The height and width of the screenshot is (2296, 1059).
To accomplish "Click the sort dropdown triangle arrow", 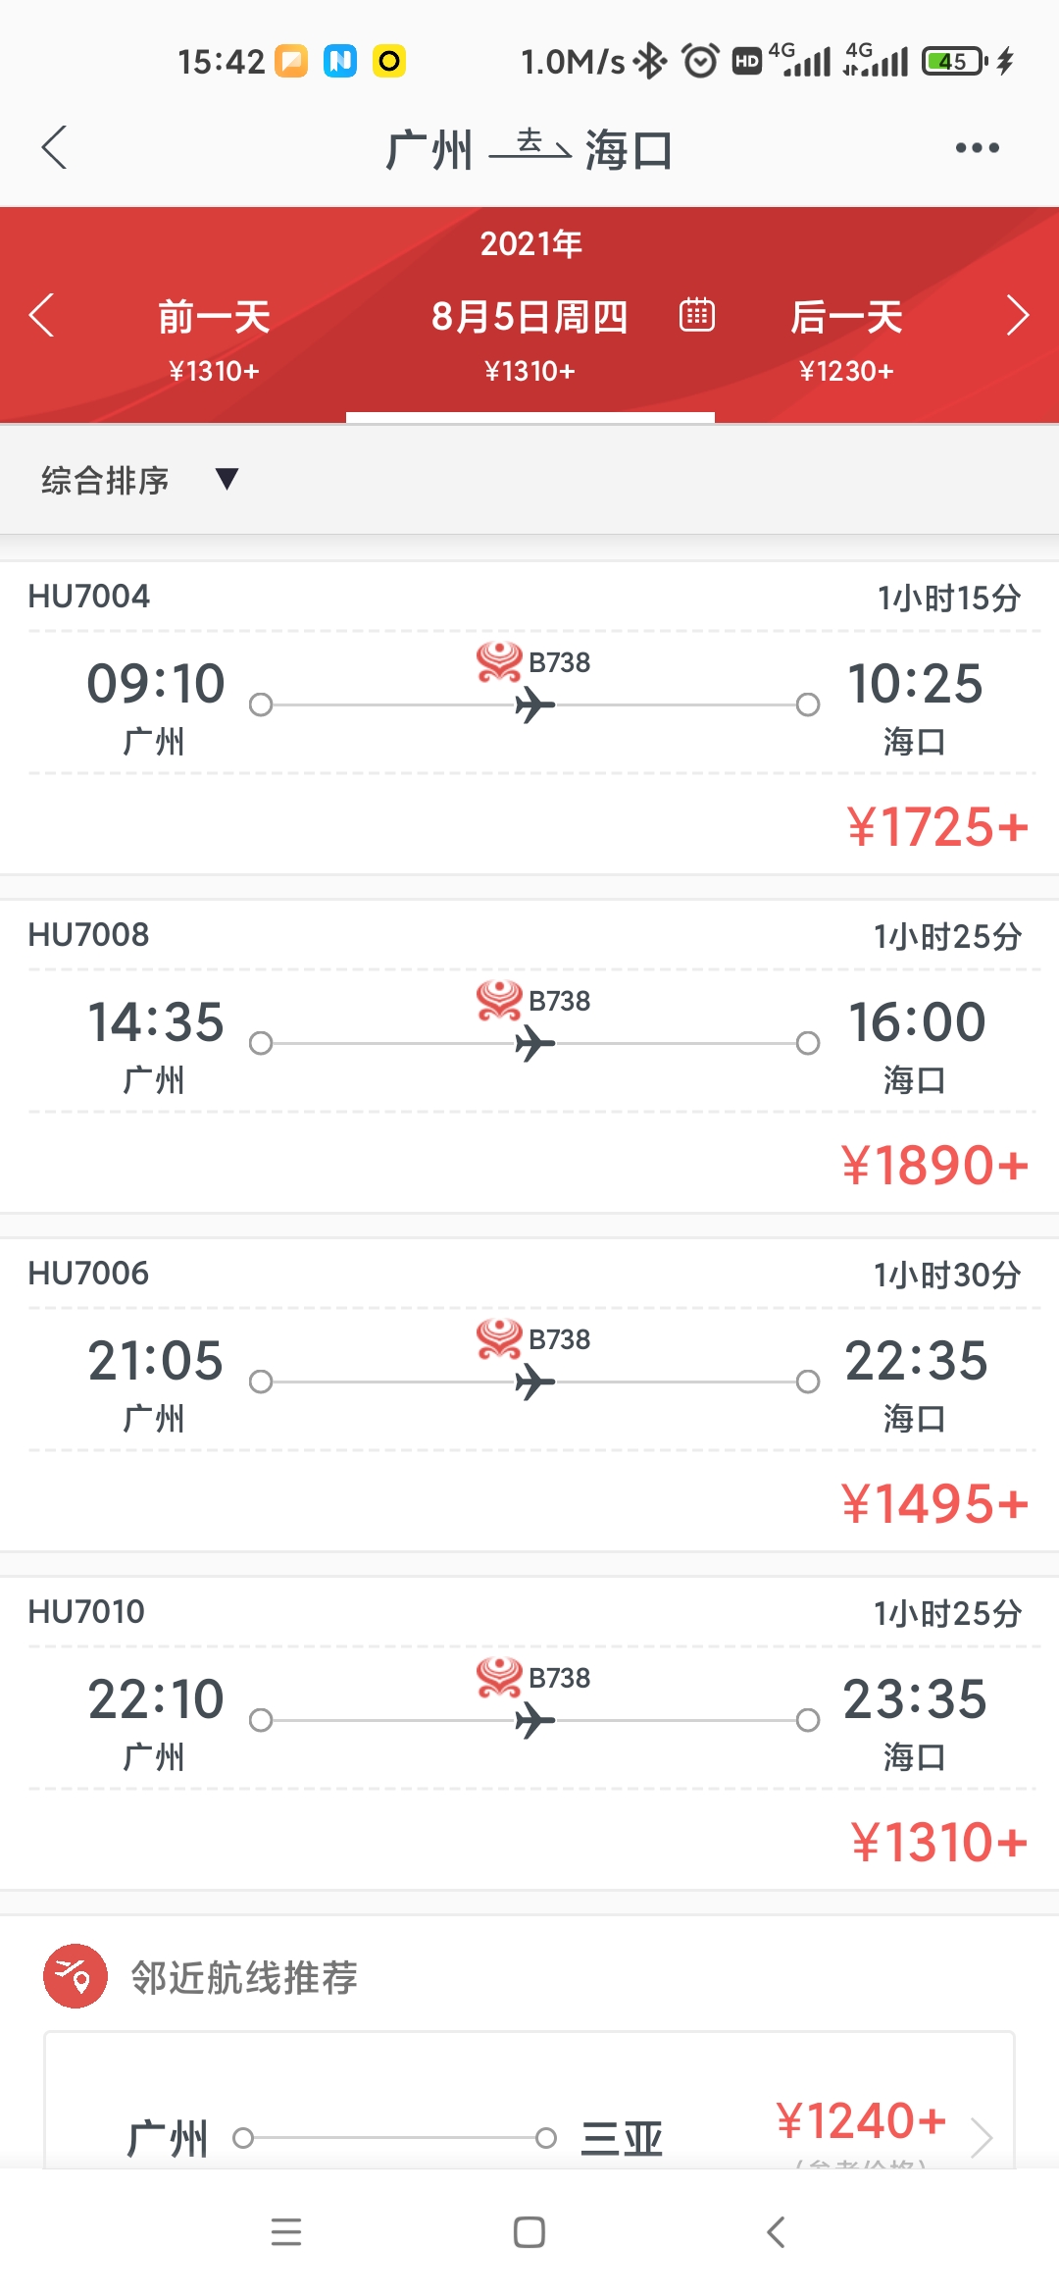I will (x=227, y=479).
